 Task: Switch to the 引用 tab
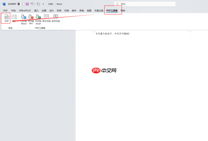pos(66,11)
